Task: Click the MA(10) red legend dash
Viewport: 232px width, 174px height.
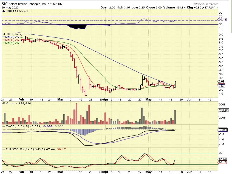Action: [x=4, y=40]
